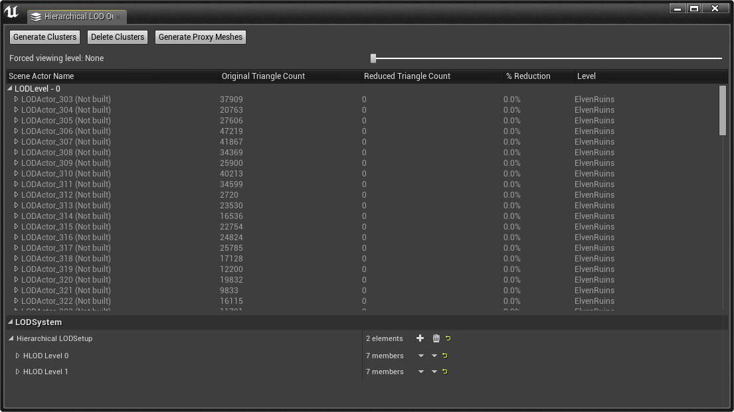Select LODActor_314 (Not built) row
Image resolution: width=734 pixels, height=412 pixels.
[362, 216]
